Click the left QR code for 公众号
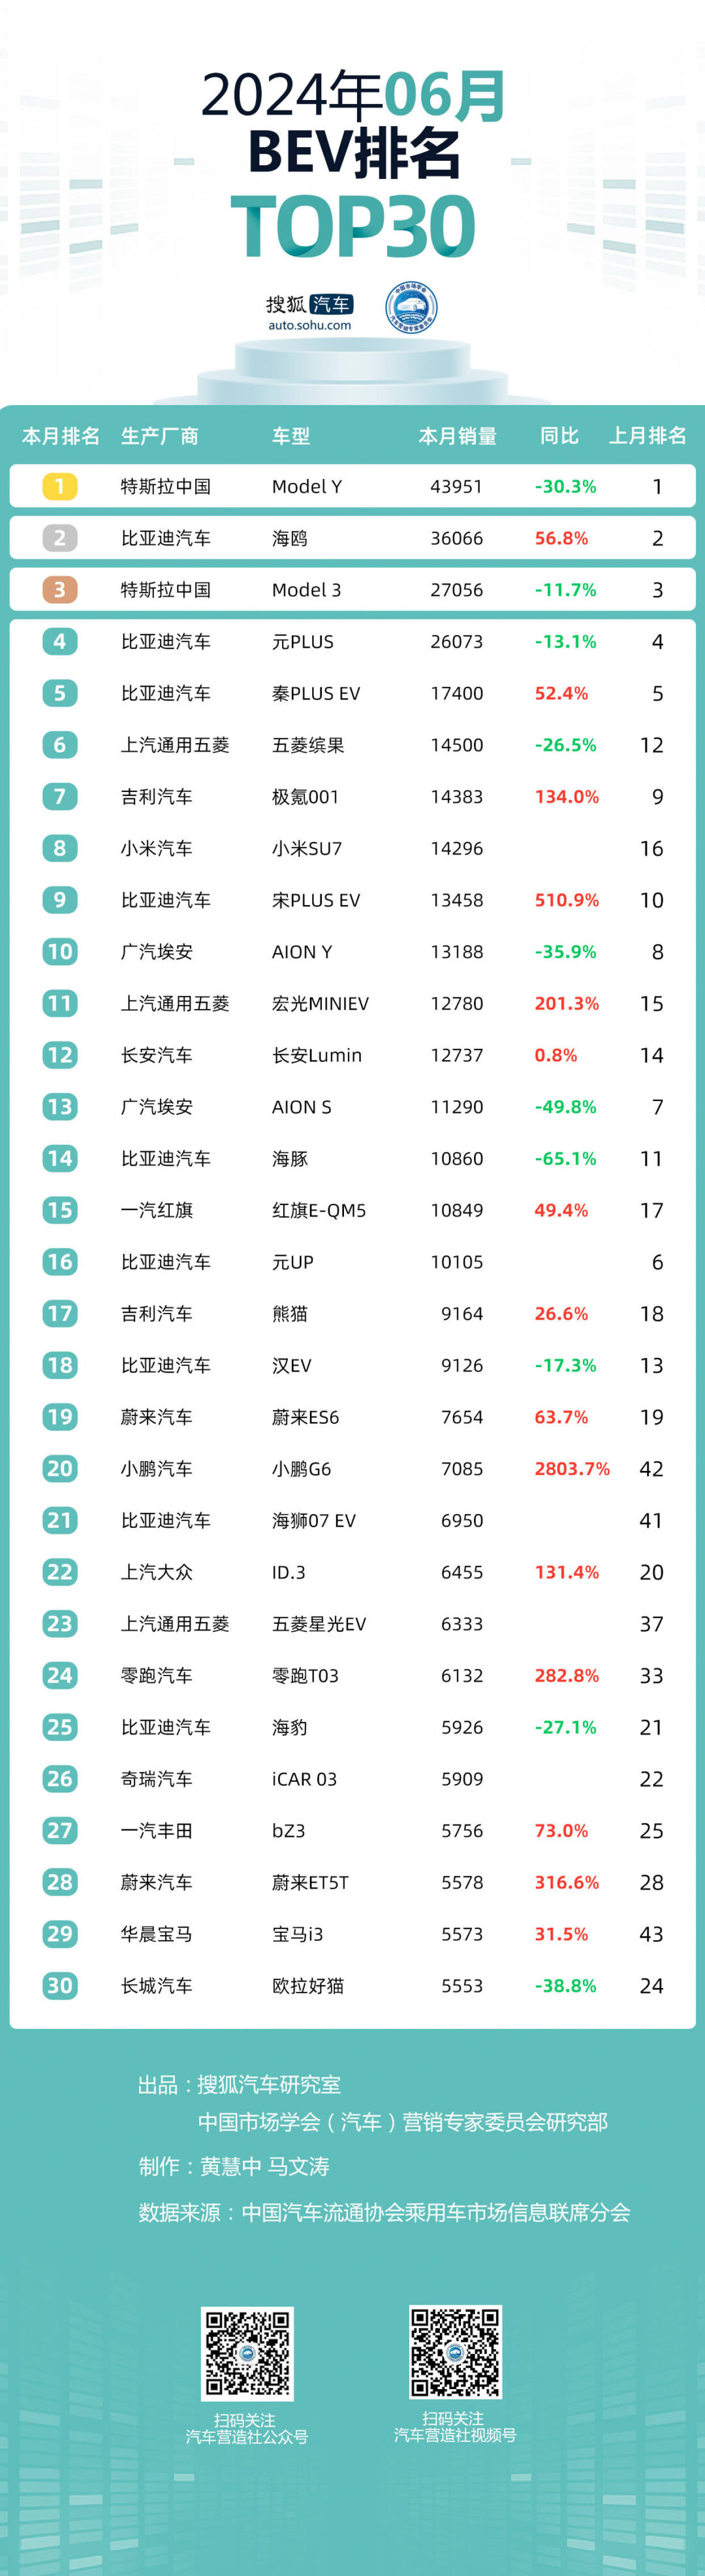Viewport: 705px width, 2576px height. click(x=247, y=2352)
